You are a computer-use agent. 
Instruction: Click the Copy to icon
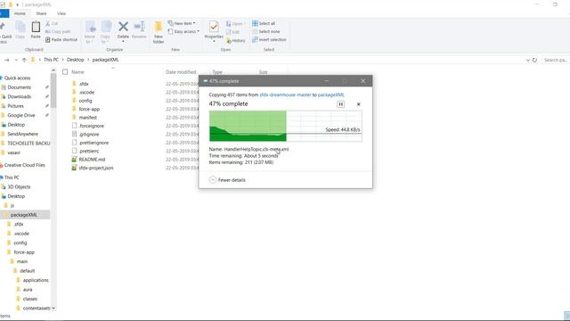(x=105, y=32)
